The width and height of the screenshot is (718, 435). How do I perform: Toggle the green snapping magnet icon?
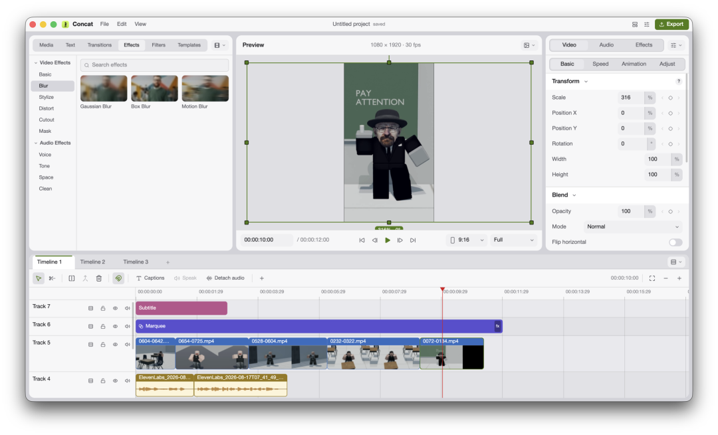pos(118,278)
